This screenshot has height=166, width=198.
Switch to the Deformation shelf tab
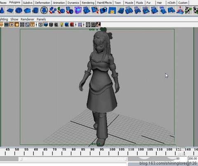click(42, 2)
